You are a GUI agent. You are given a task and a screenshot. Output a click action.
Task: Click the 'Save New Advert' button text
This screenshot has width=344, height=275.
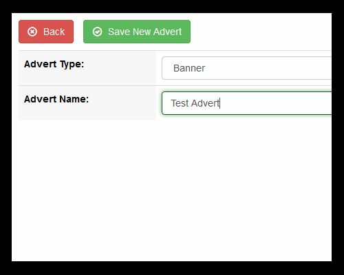[145, 32]
